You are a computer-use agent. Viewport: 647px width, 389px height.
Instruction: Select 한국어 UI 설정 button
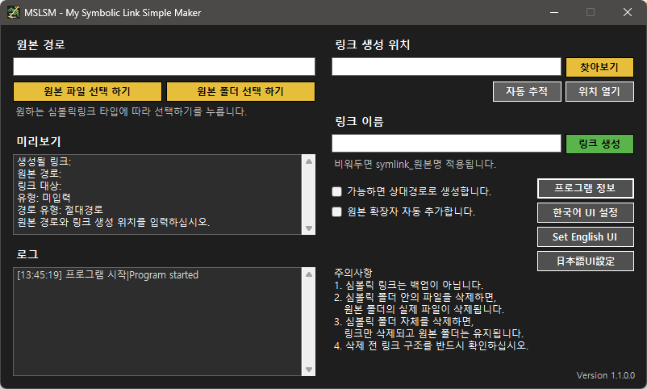(585, 213)
